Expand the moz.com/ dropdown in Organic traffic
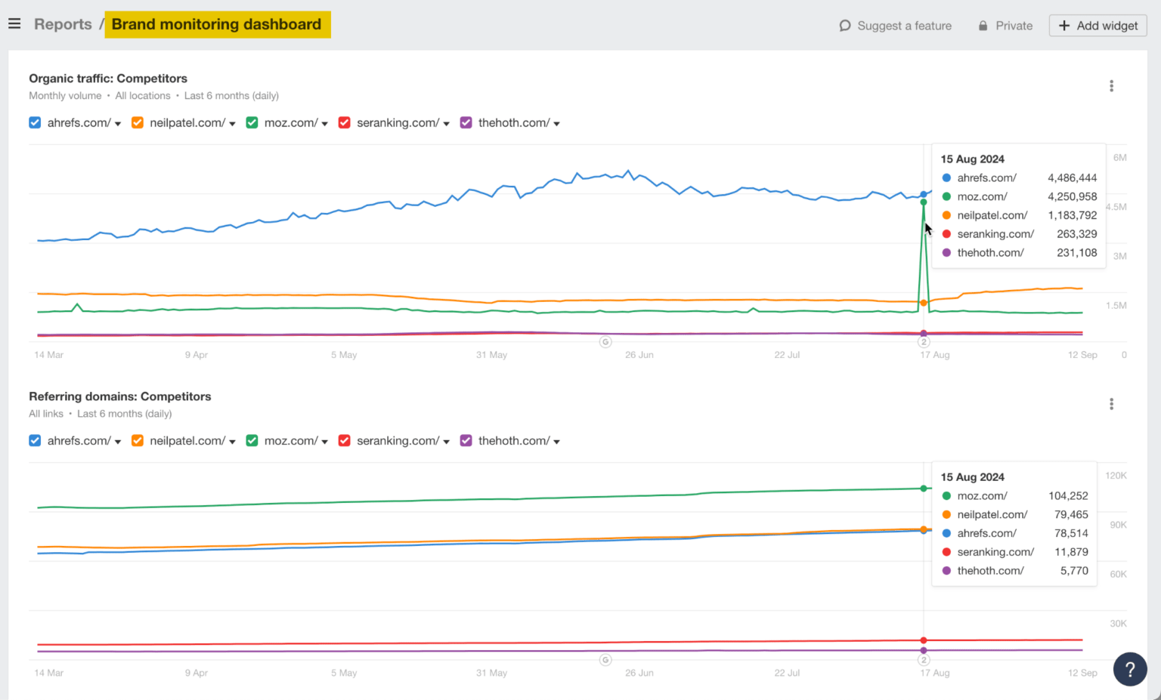 [325, 122]
